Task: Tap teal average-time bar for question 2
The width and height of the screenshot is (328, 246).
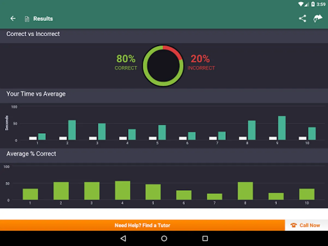Action: tap(72, 130)
